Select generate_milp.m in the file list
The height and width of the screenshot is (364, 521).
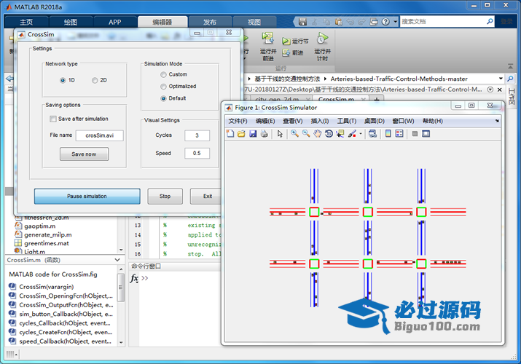point(48,234)
